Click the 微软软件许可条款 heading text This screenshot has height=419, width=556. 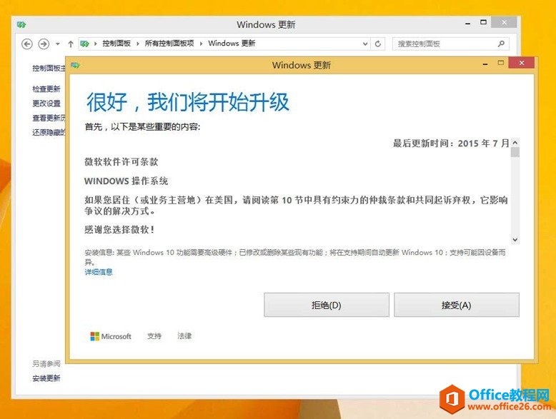pos(121,162)
